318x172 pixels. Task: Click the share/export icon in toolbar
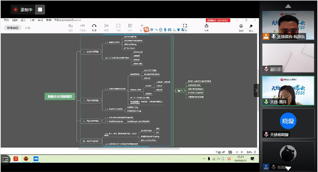206,26
